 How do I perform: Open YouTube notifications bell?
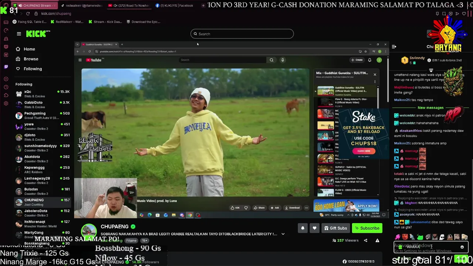point(370,60)
